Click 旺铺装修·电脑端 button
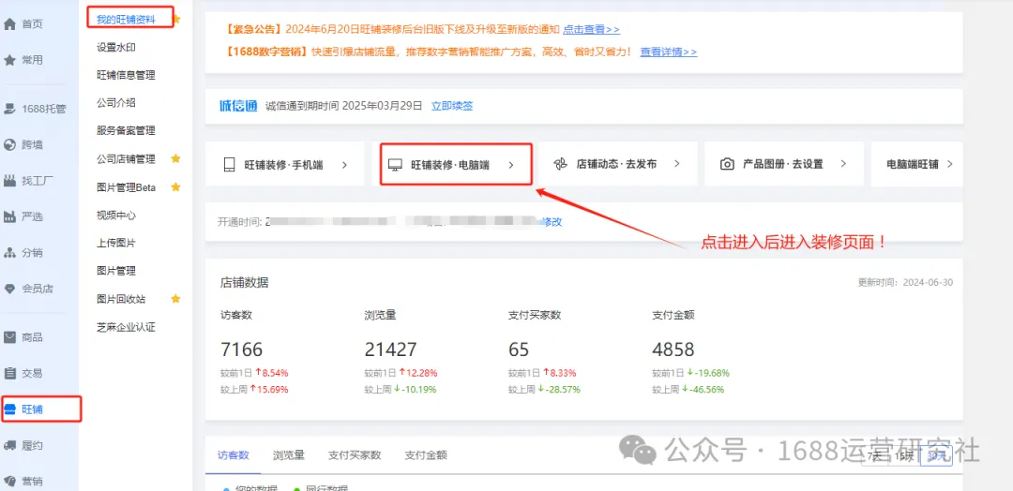The height and width of the screenshot is (491, 1013). (x=456, y=165)
